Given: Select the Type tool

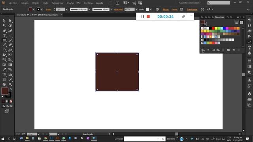Looking at the screenshot, I should pyautogui.click(x=4, y=35).
